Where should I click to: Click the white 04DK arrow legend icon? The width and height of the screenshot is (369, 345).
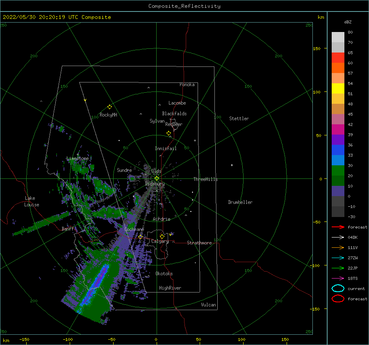tap(338, 237)
